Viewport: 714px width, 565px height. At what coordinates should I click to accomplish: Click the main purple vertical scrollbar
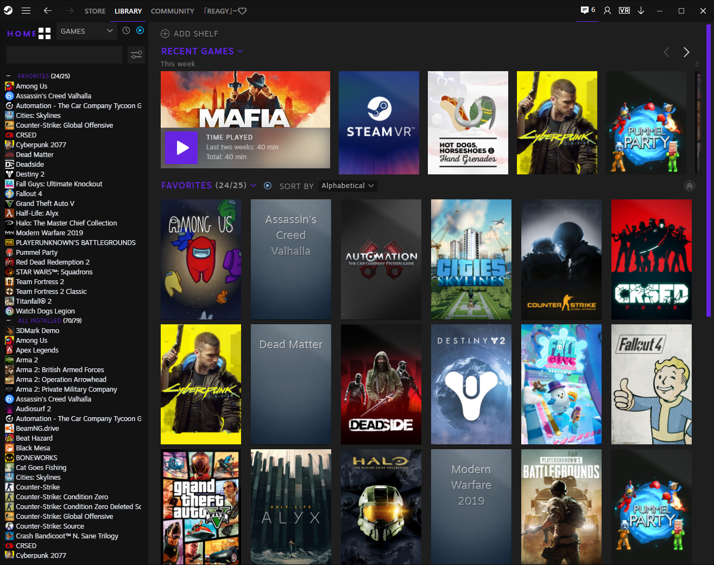click(x=708, y=170)
